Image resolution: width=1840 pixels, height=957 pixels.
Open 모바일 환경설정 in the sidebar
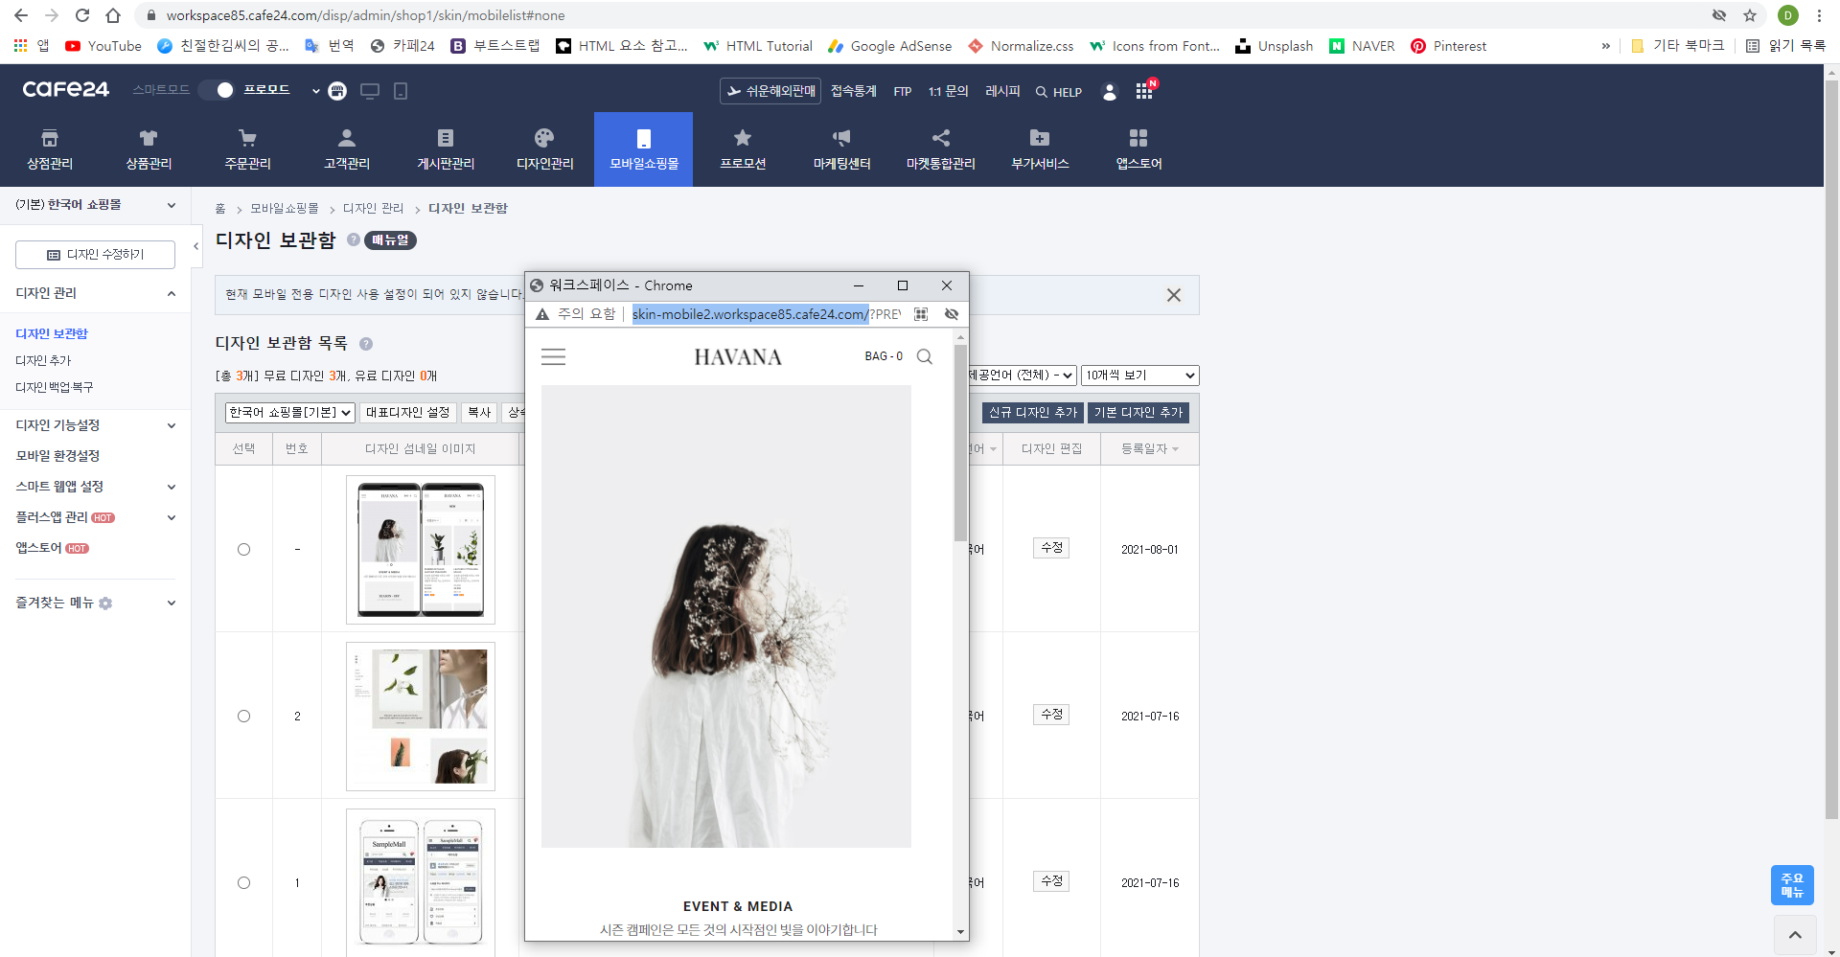[57, 457]
